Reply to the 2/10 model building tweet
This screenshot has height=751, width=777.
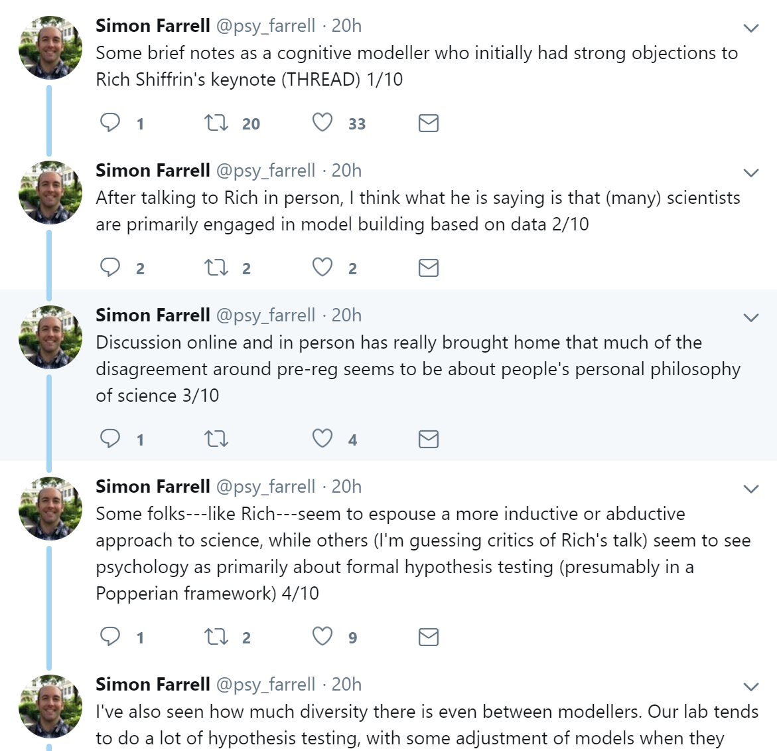pyautogui.click(x=110, y=268)
